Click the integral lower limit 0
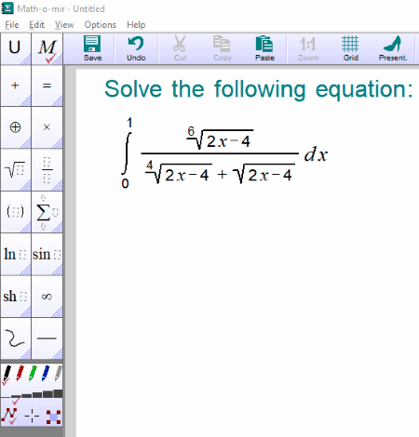 125,183
